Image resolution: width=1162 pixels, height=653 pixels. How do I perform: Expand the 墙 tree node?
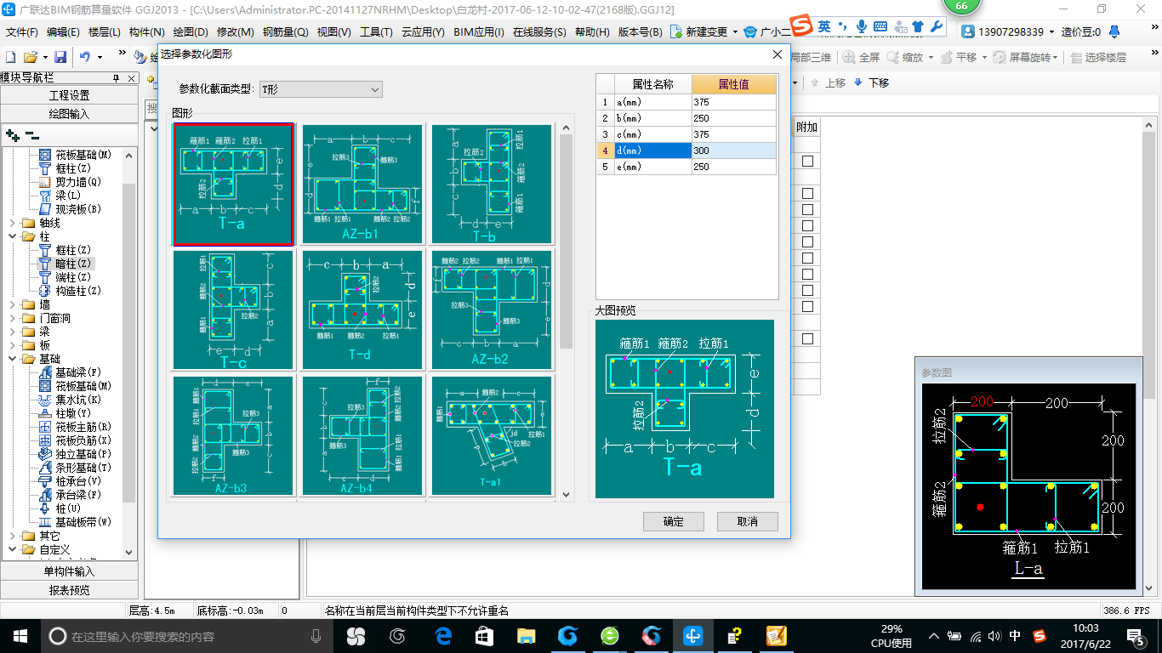tap(13, 304)
